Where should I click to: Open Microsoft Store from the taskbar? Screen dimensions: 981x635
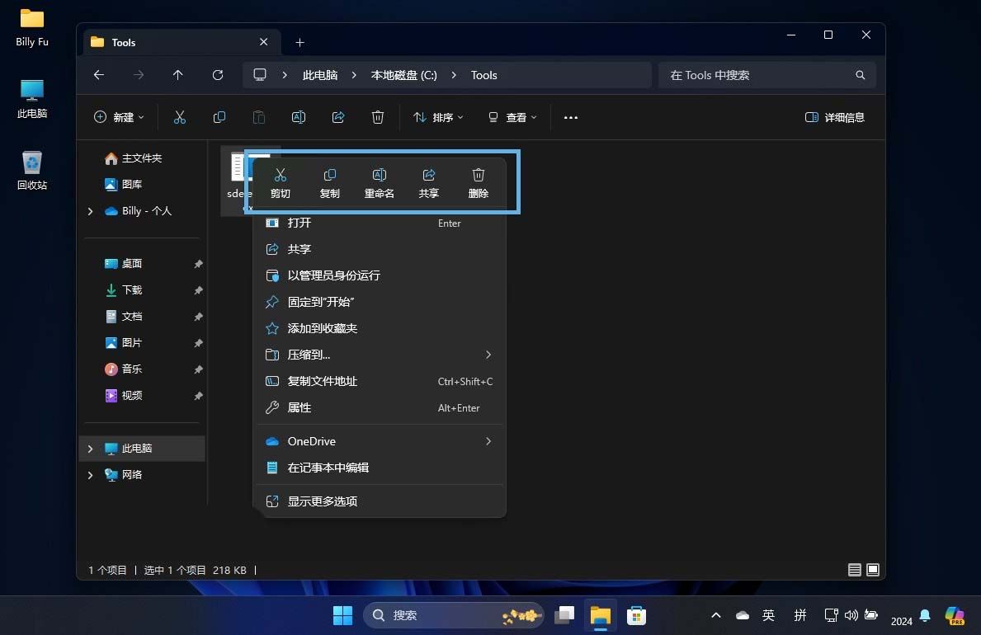pos(635,615)
